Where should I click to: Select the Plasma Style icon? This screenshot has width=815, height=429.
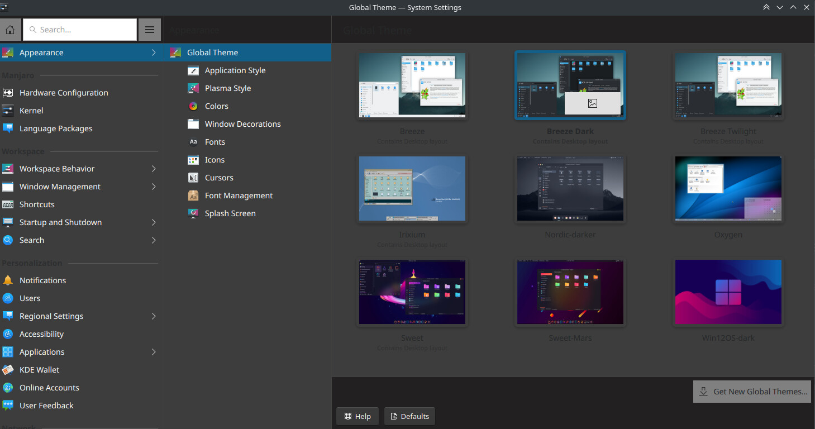tap(193, 88)
